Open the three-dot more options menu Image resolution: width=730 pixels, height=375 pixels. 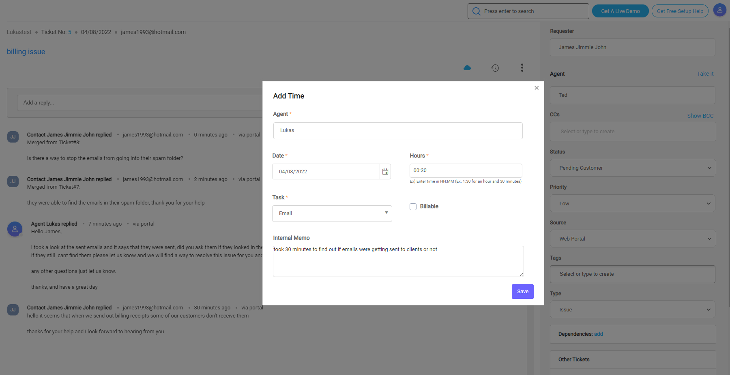pyautogui.click(x=522, y=68)
